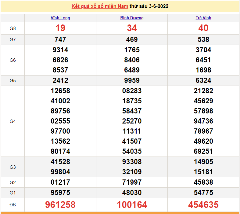The width and height of the screenshot is (240, 214).
Task: Click the red G8 number 19
Action: pos(60,28)
